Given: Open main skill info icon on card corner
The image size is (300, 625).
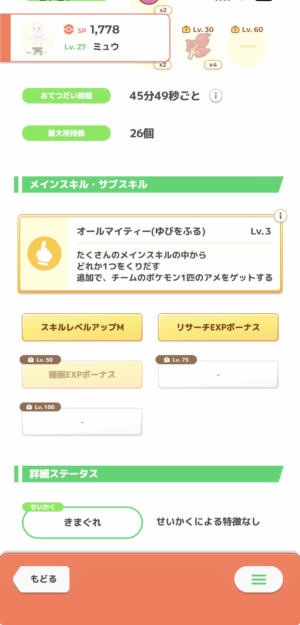Looking at the screenshot, I should click(x=280, y=216).
